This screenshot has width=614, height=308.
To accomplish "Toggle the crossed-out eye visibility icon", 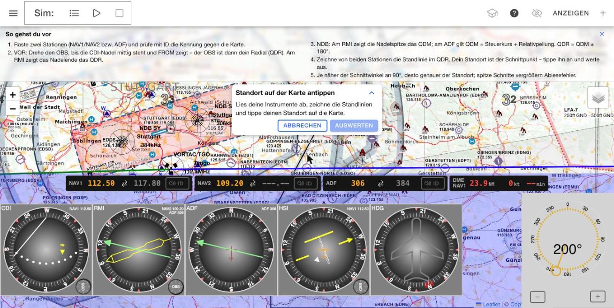I will [x=537, y=13].
